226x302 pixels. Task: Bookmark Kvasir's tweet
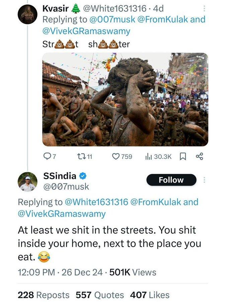(183, 156)
